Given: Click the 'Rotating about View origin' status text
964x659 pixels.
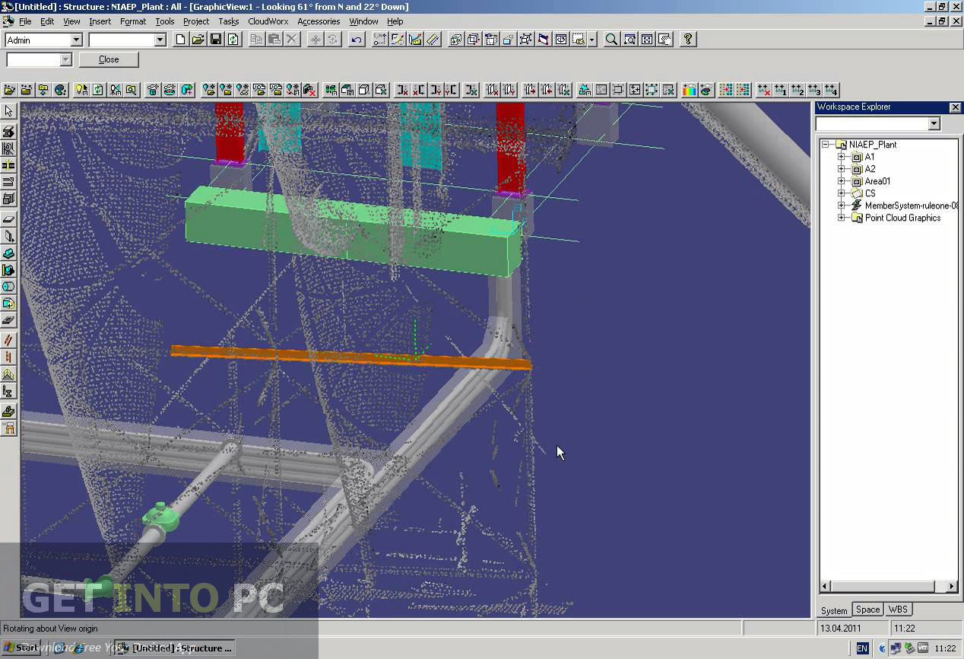Looking at the screenshot, I should [50, 629].
